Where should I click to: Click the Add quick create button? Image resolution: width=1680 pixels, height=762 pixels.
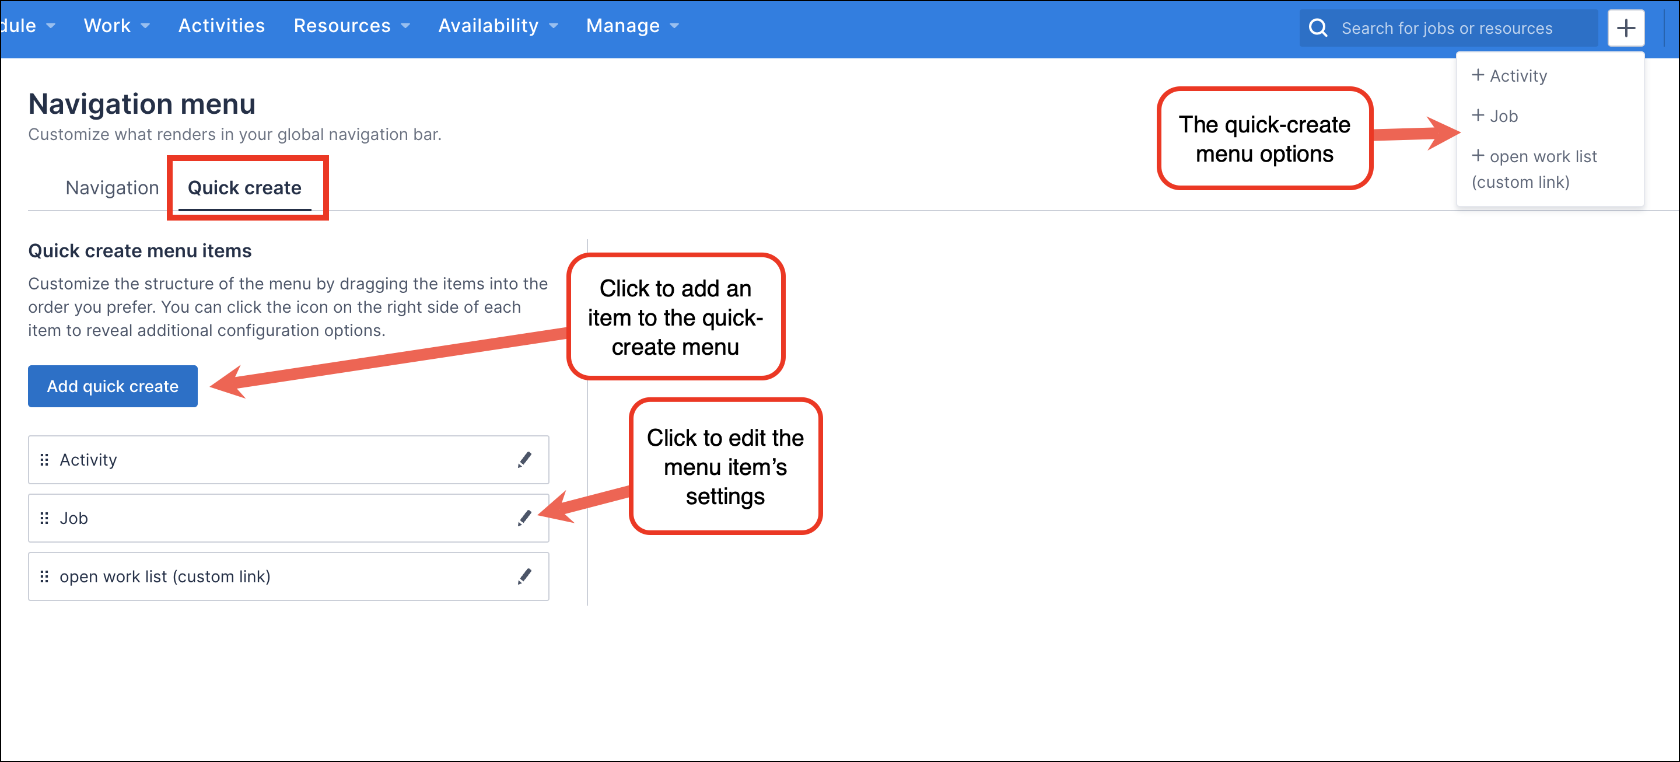112,386
